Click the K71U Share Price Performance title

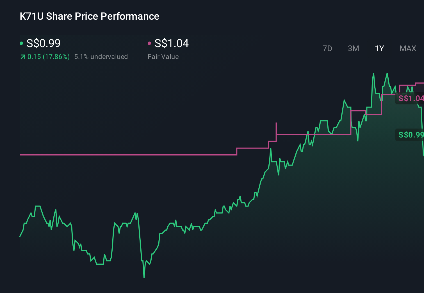(x=89, y=16)
